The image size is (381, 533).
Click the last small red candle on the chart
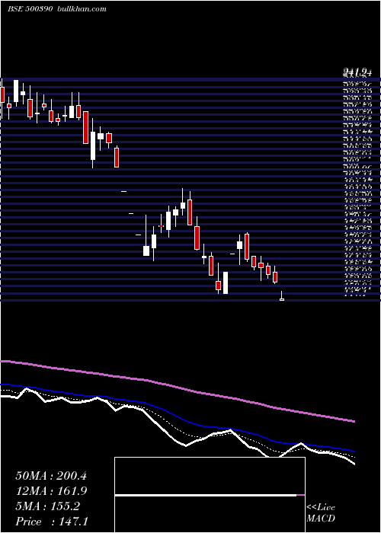[x=282, y=299]
